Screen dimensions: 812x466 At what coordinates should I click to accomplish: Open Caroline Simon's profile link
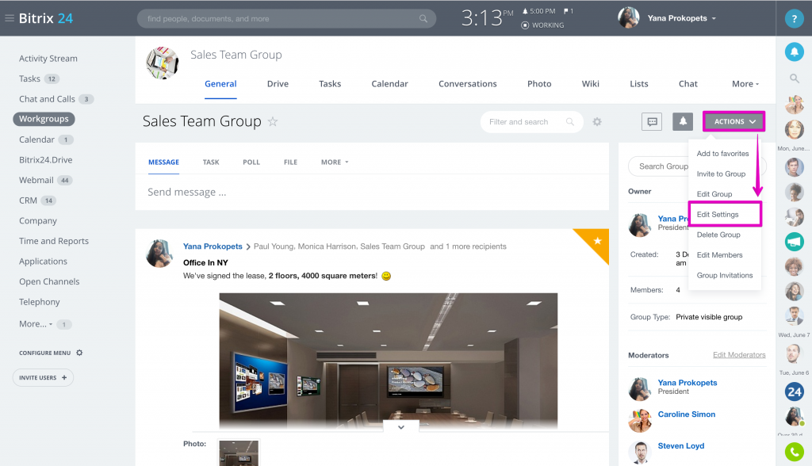click(686, 414)
